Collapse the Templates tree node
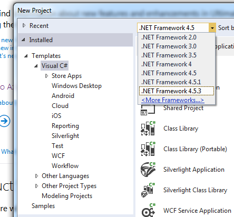Viewport: 234px width, 217px height. (x=26, y=56)
